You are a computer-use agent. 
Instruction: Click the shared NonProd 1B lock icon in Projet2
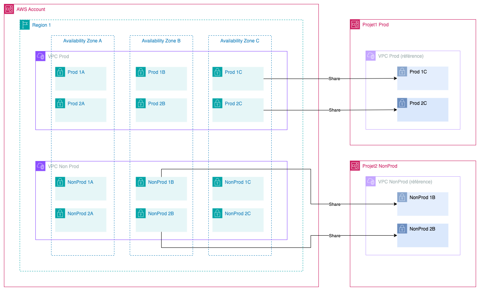(402, 197)
